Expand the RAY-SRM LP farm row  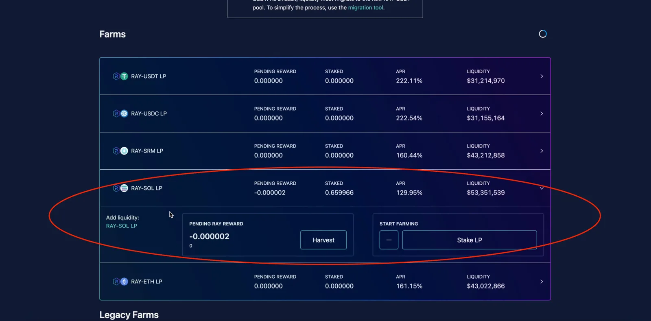click(542, 151)
